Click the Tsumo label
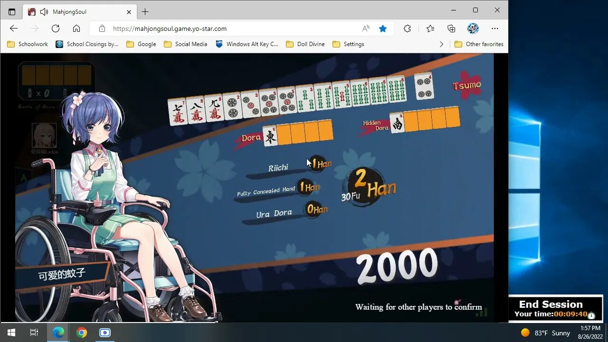Screen dimensions: 608x342 [467, 85]
